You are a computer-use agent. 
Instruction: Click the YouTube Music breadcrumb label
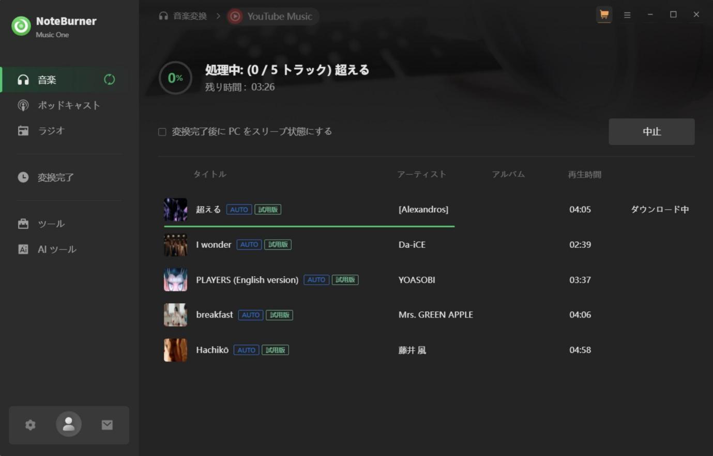coord(280,17)
